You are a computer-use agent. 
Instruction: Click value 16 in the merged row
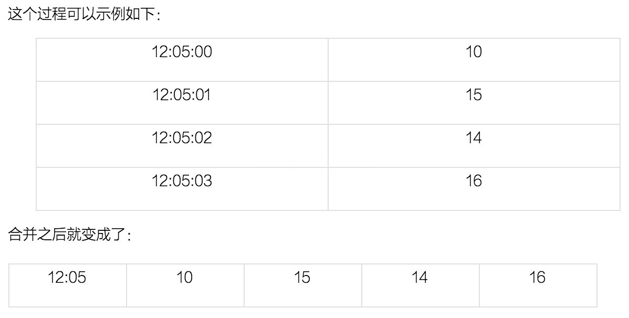click(538, 285)
